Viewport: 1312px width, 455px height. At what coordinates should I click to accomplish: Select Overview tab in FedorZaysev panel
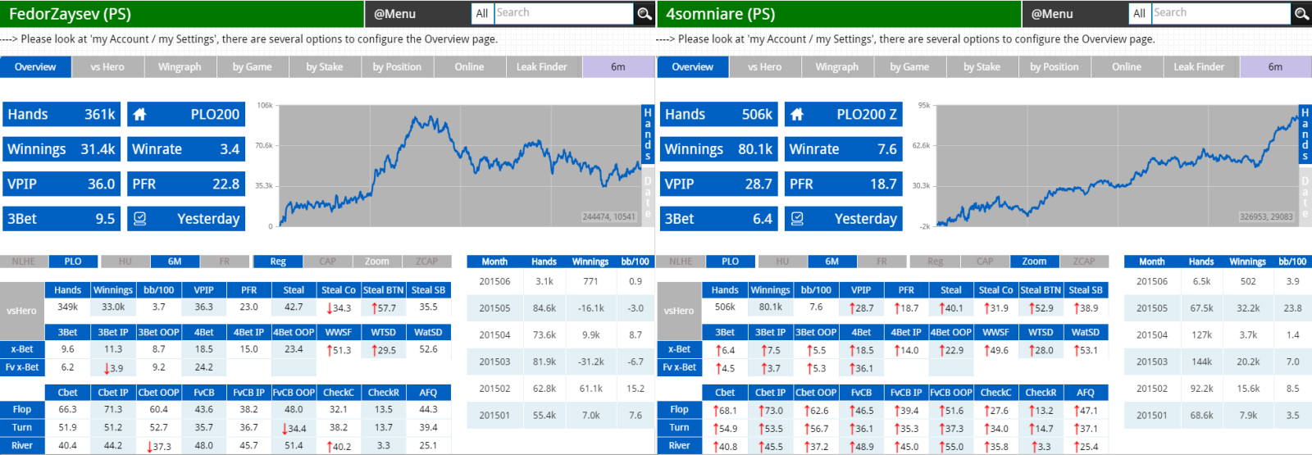(x=35, y=67)
